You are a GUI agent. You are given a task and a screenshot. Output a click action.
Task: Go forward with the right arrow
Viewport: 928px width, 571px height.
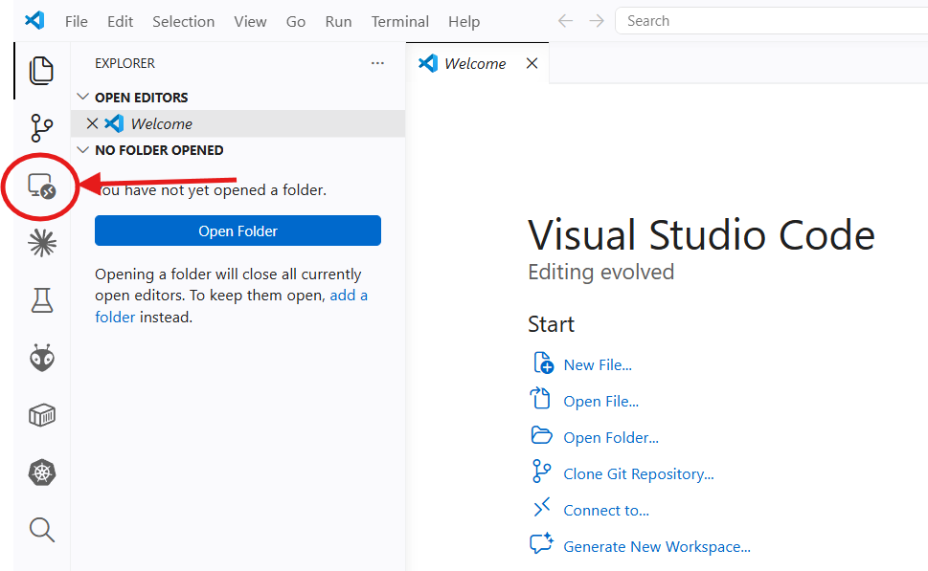point(597,21)
